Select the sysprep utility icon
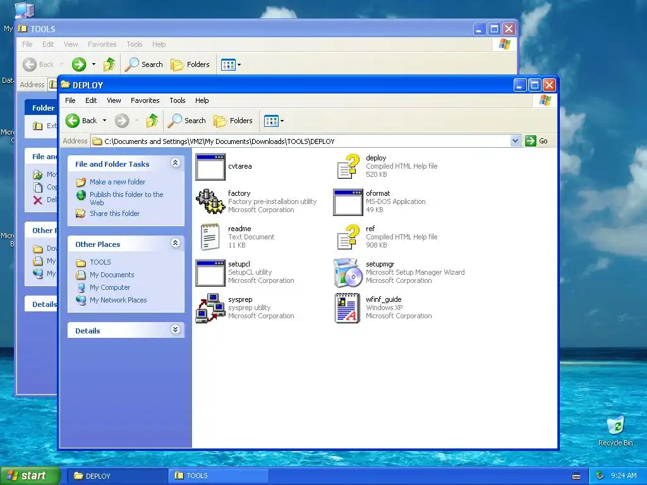The image size is (647, 485). (x=210, y=308)
